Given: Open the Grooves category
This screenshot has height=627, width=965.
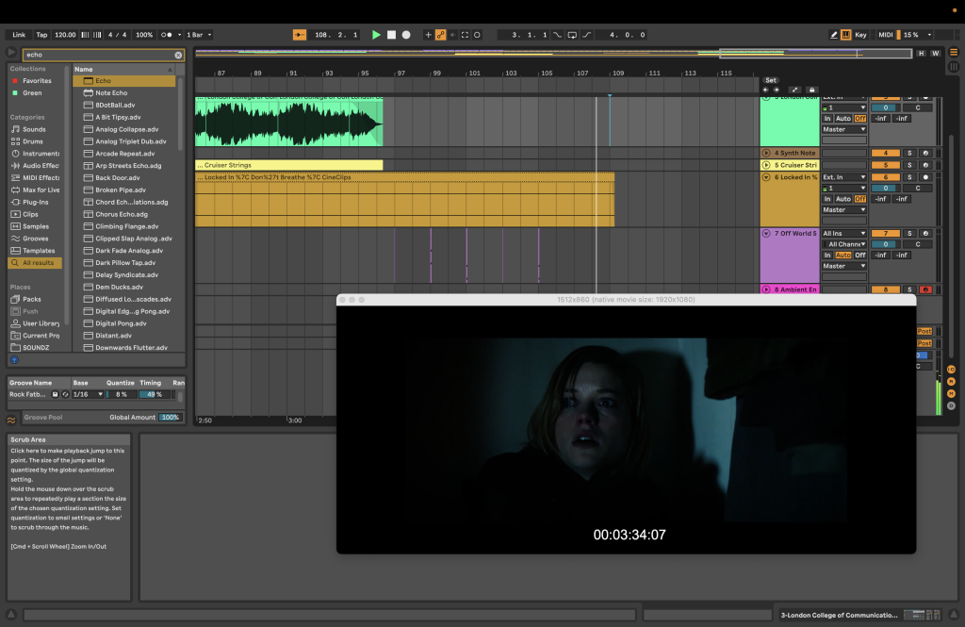Looking at the screenshot, I should coord(35,239).
